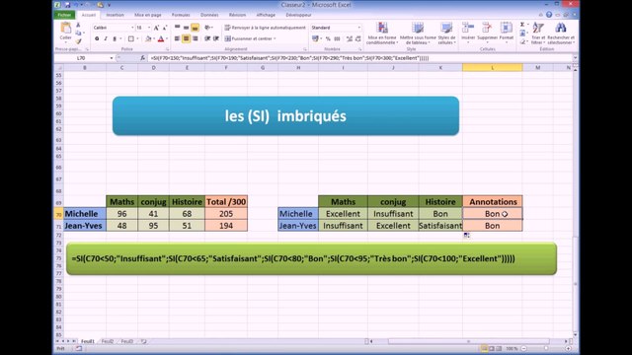Click the Help question mark icon
Viewport: 632px width, 355px height.
pyautogui.click(x=549, y=15)
